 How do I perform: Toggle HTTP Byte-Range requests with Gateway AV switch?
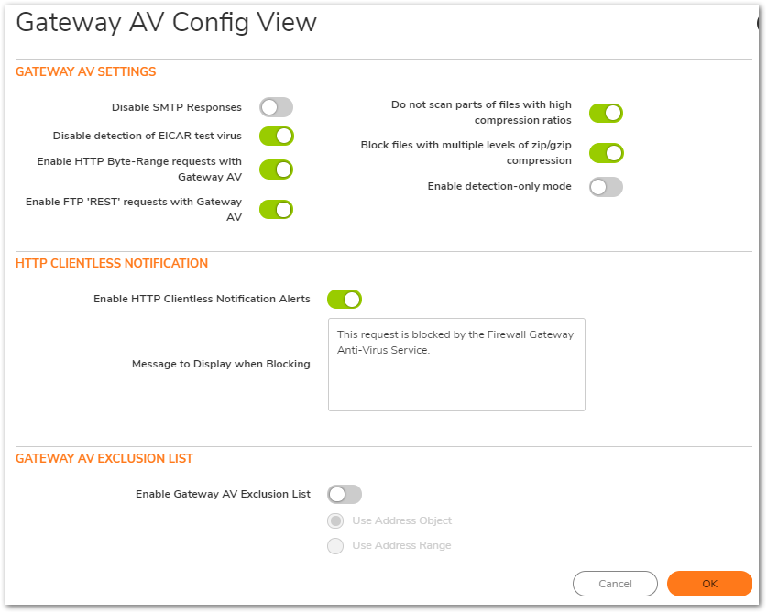coord(277,170)
